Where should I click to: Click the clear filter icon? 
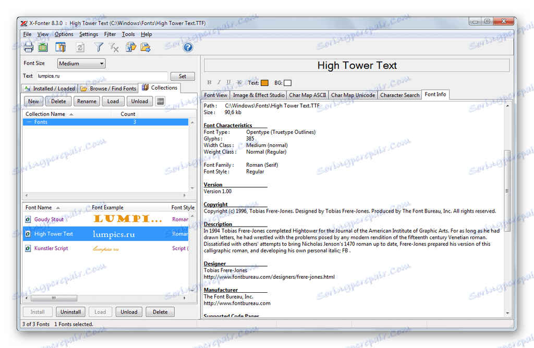113,47
